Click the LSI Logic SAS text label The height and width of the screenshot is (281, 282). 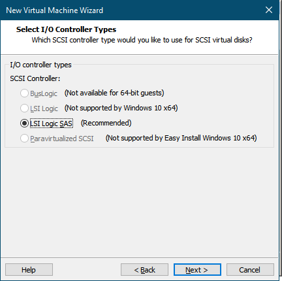(x=52, y=124)
